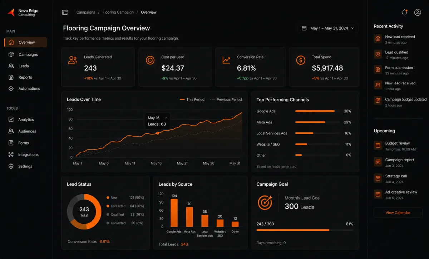429x259 pixels.
Task: Select the Reports menu item
Action: coord(26,77)
